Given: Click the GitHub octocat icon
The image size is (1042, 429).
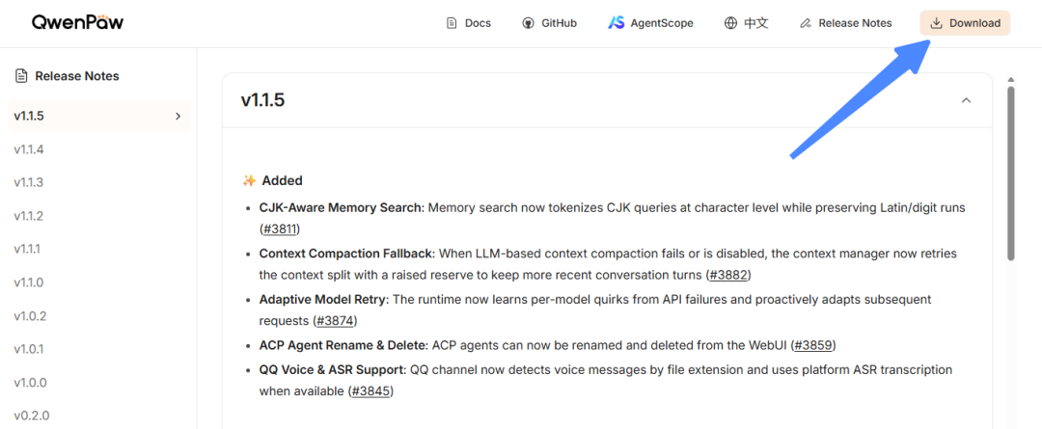Looking at the screenshot, I should click(529, 23).
